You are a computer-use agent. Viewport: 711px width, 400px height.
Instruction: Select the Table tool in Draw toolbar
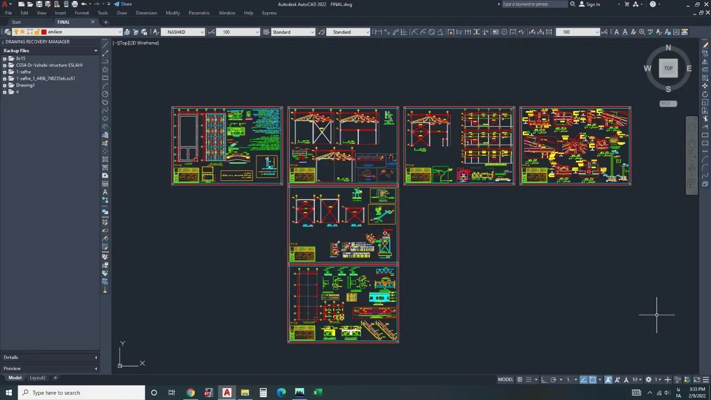click(x=105, y=184)
